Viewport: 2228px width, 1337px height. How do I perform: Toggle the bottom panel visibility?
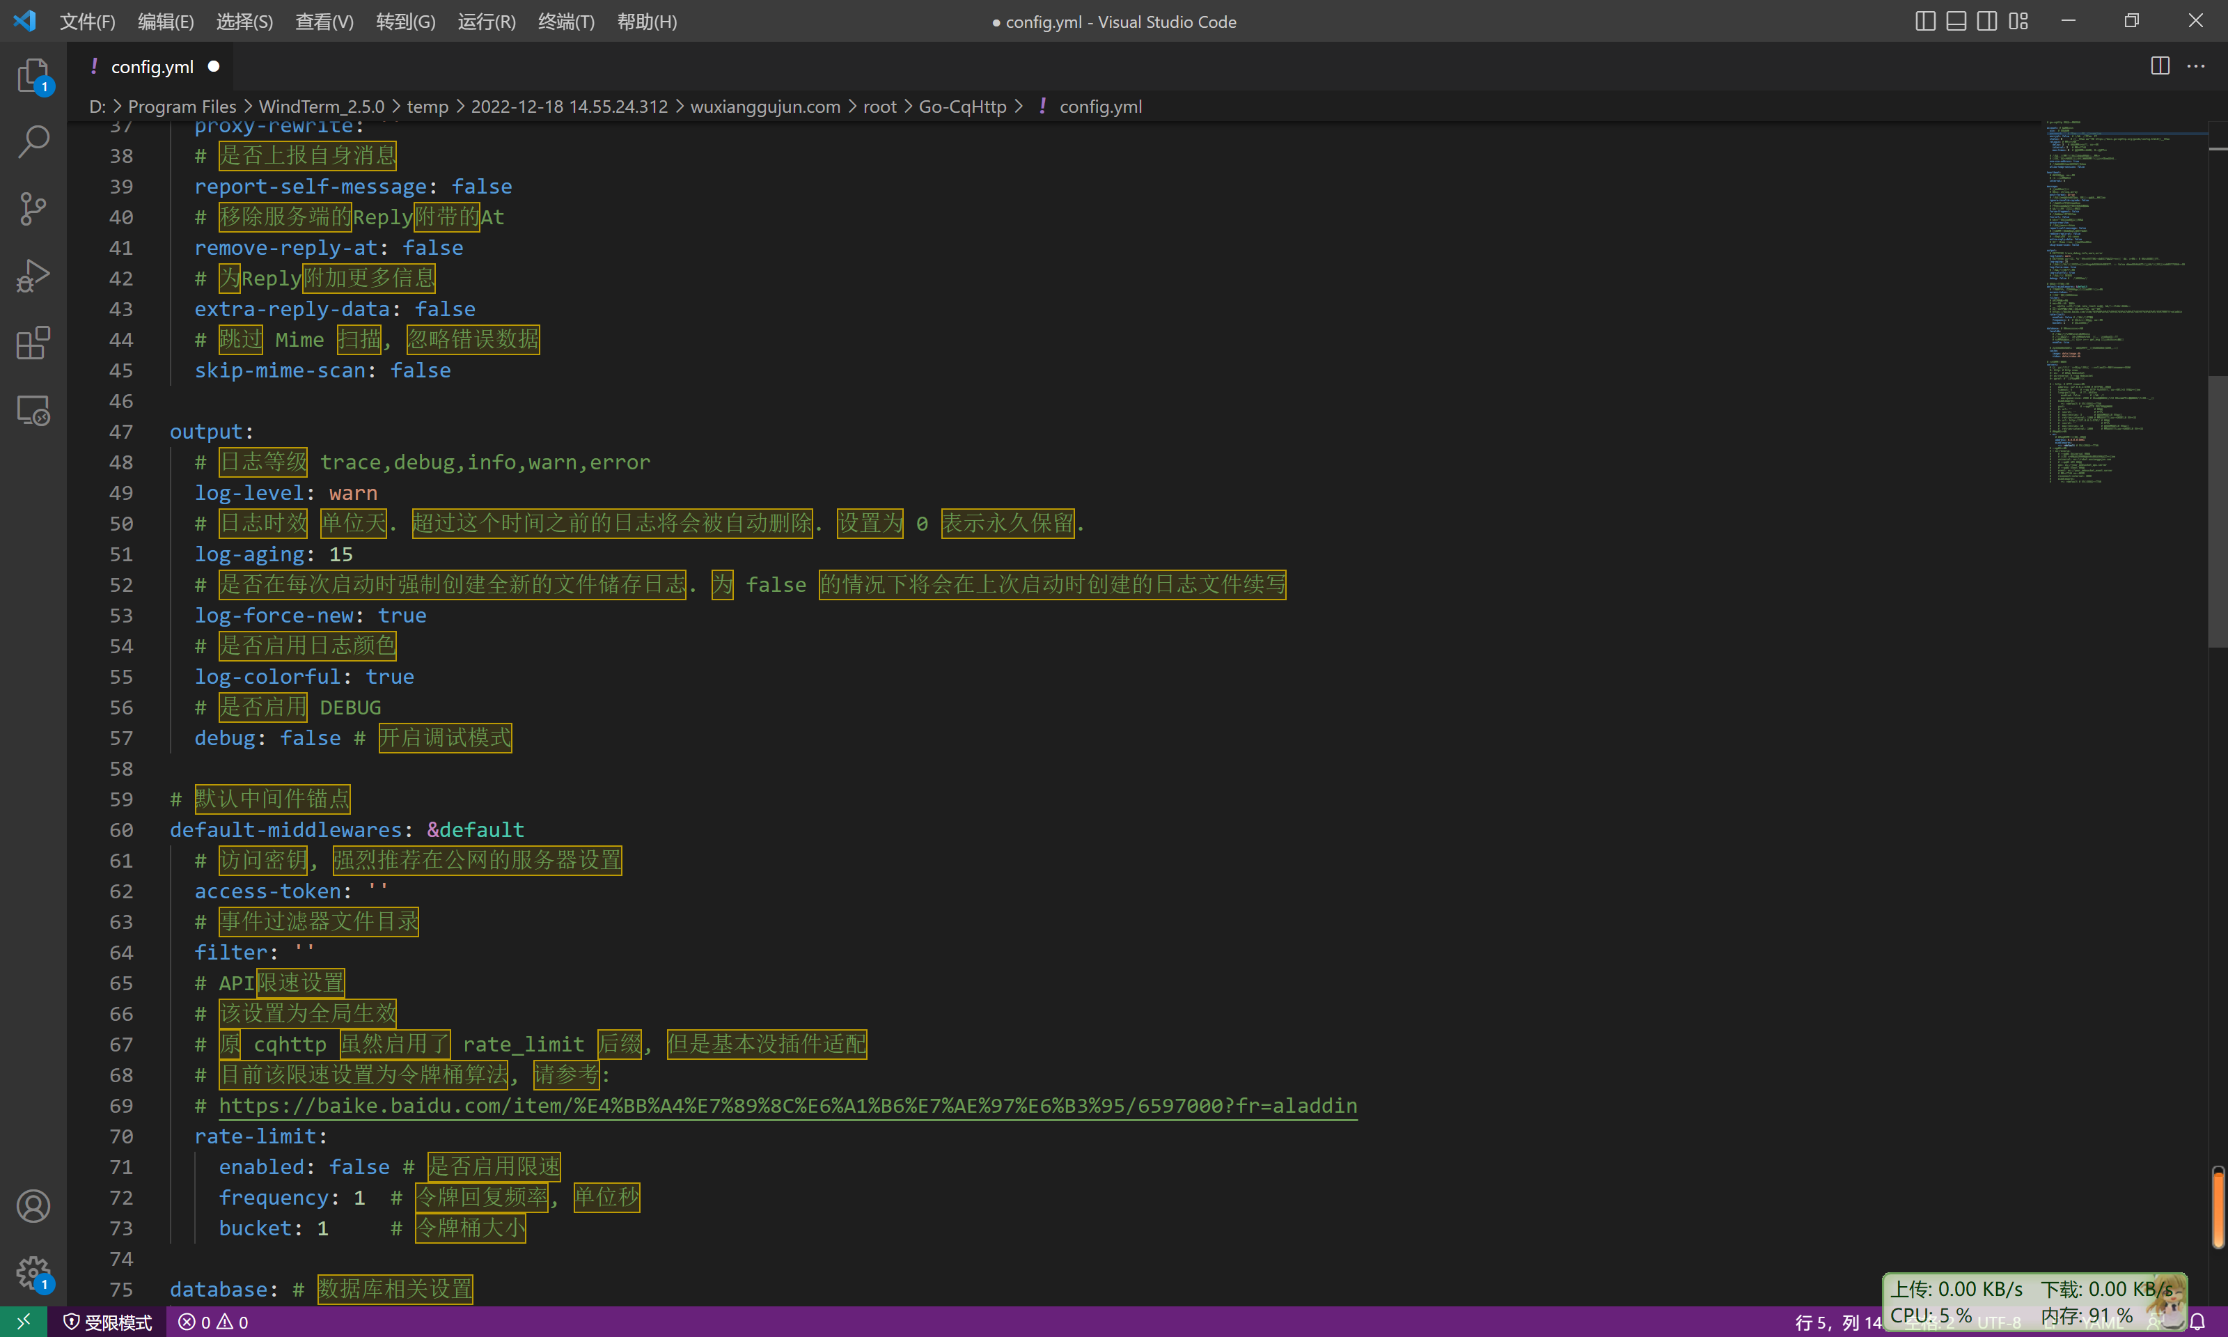(1956, 19)
